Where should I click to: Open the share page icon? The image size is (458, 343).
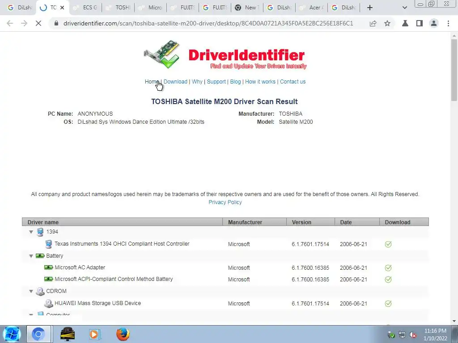pyautogui.click(x=373, y=23)
